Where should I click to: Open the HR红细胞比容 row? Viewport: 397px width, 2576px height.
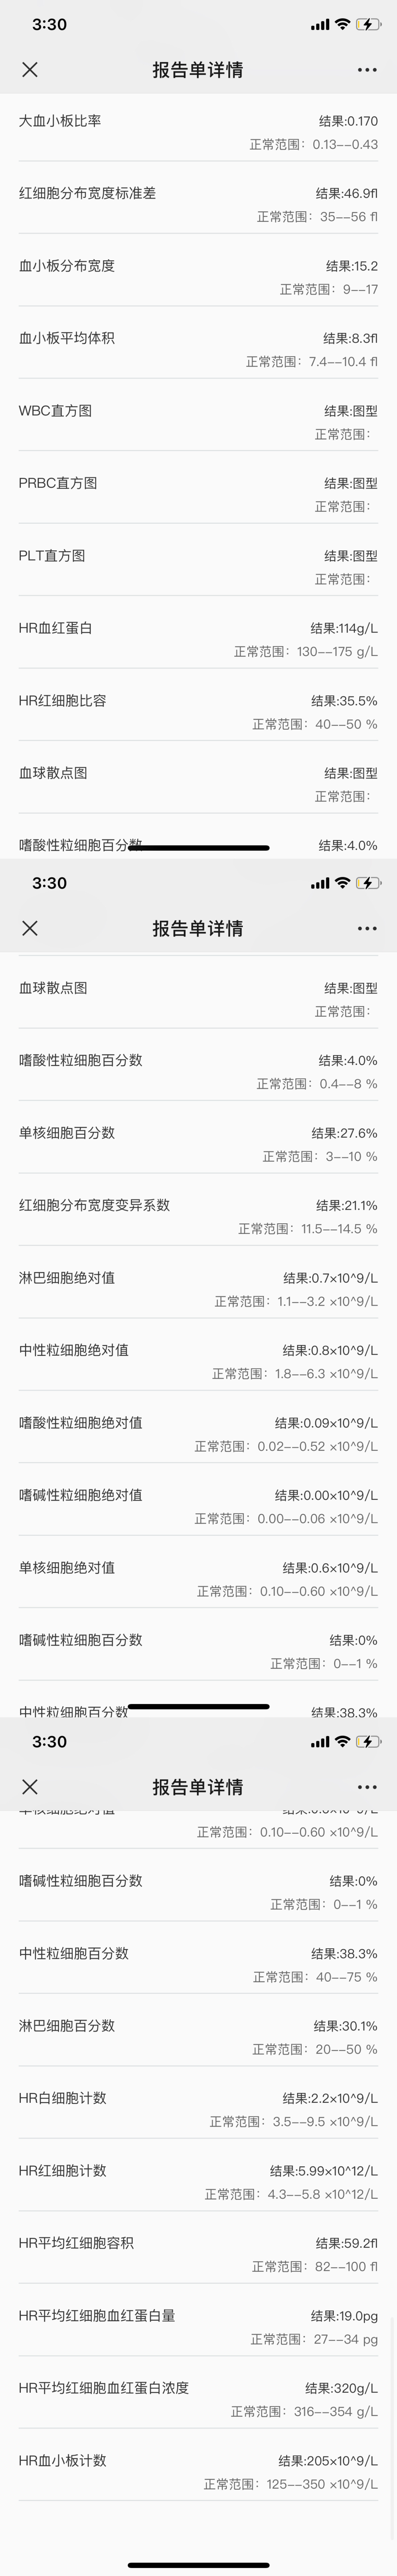(x=198, y=712)
